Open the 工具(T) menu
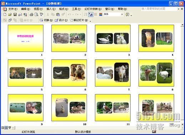 click(x=76, y=9)
